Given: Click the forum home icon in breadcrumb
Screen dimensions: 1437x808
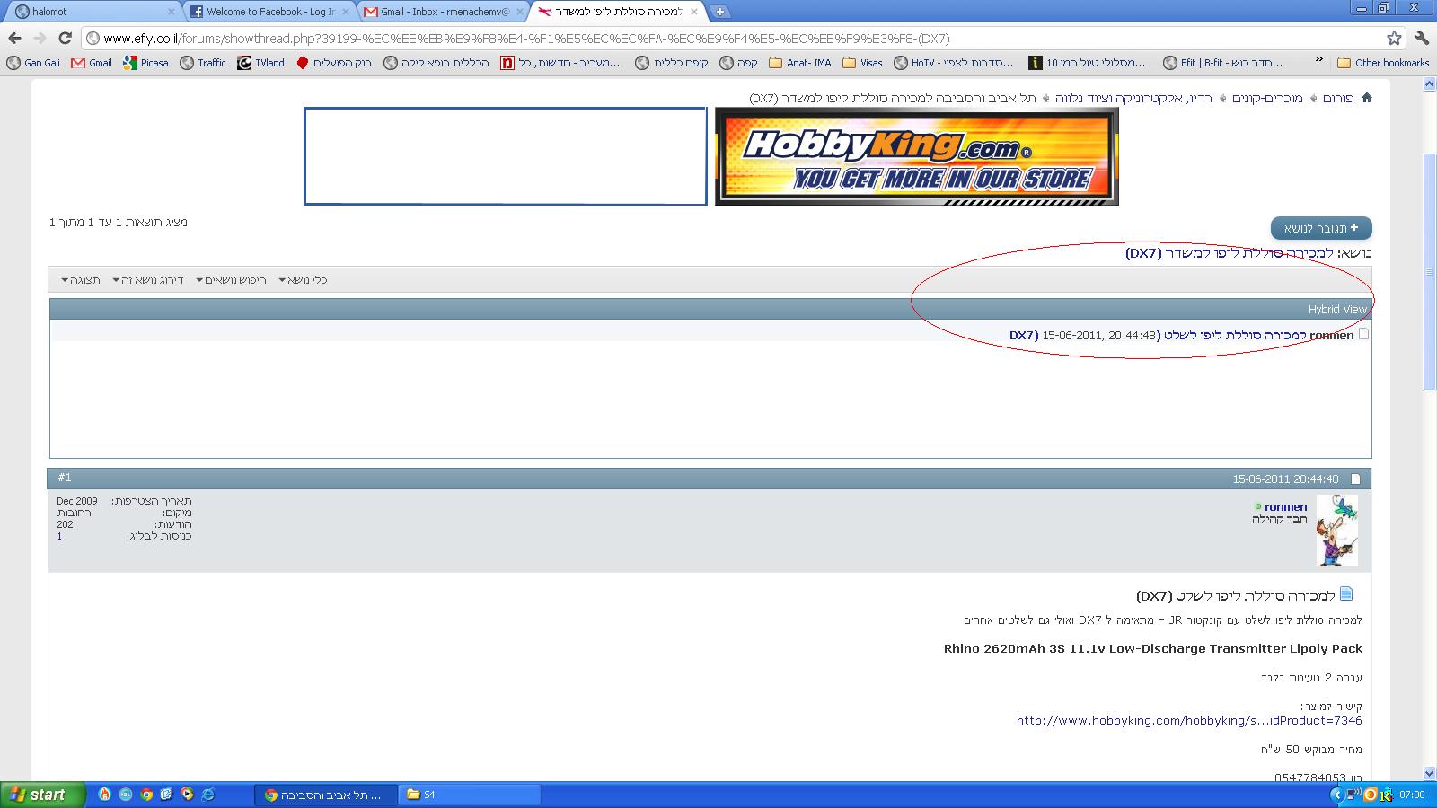Looking at the screenshot, I should 1366,98.
